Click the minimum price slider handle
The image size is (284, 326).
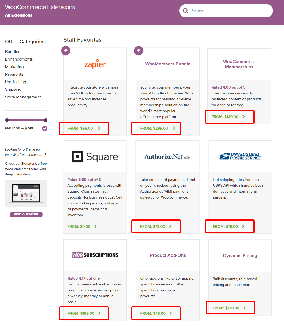pyautogui.click(x=7, y=120)
